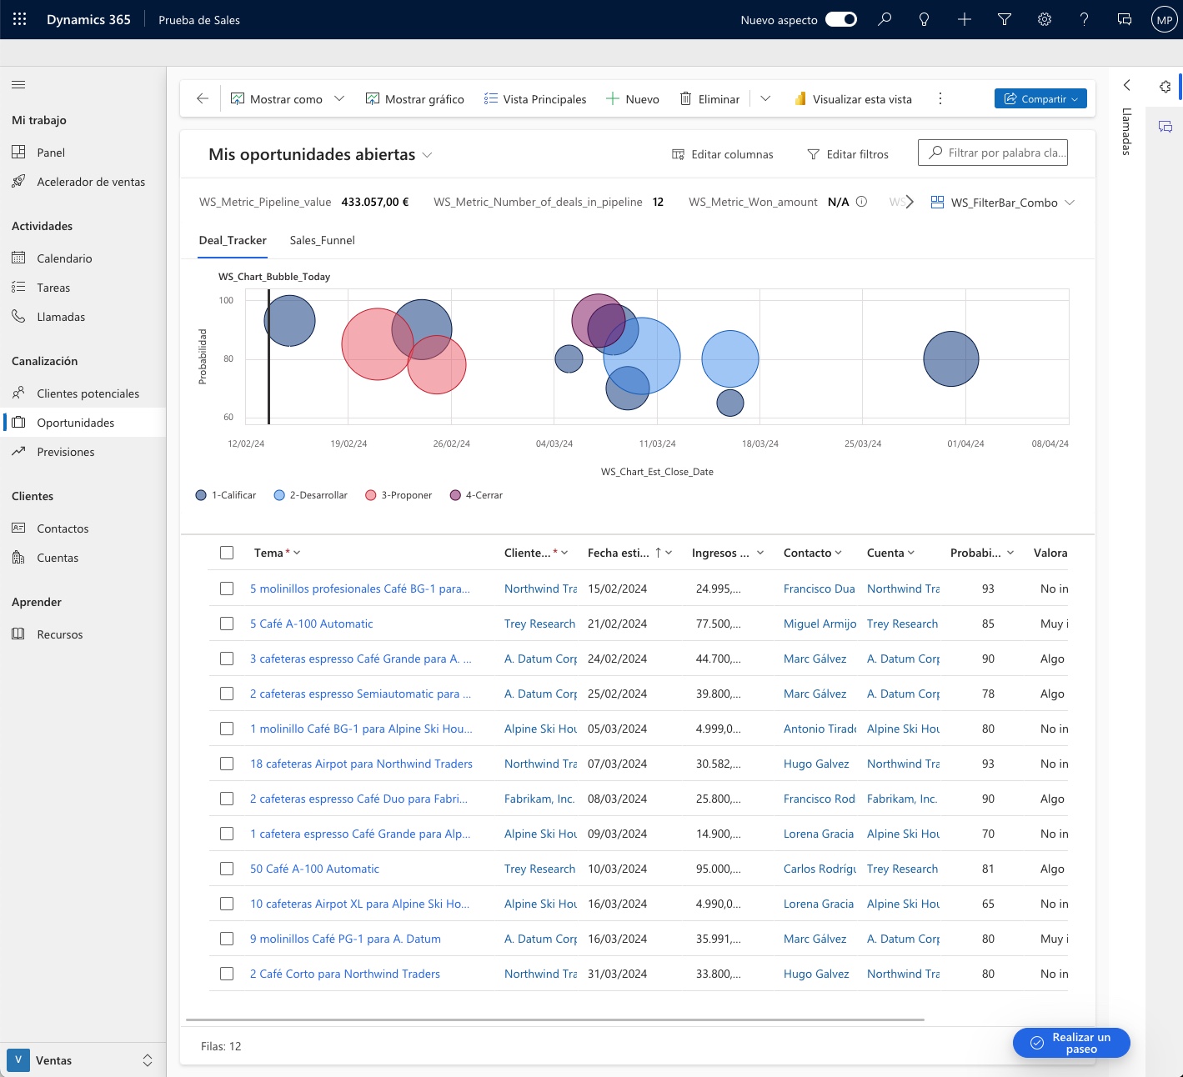Switch to the Sales_Funnel tab
The height and width of the screenshot is (1077, 1183).
[x=322, y=240]
